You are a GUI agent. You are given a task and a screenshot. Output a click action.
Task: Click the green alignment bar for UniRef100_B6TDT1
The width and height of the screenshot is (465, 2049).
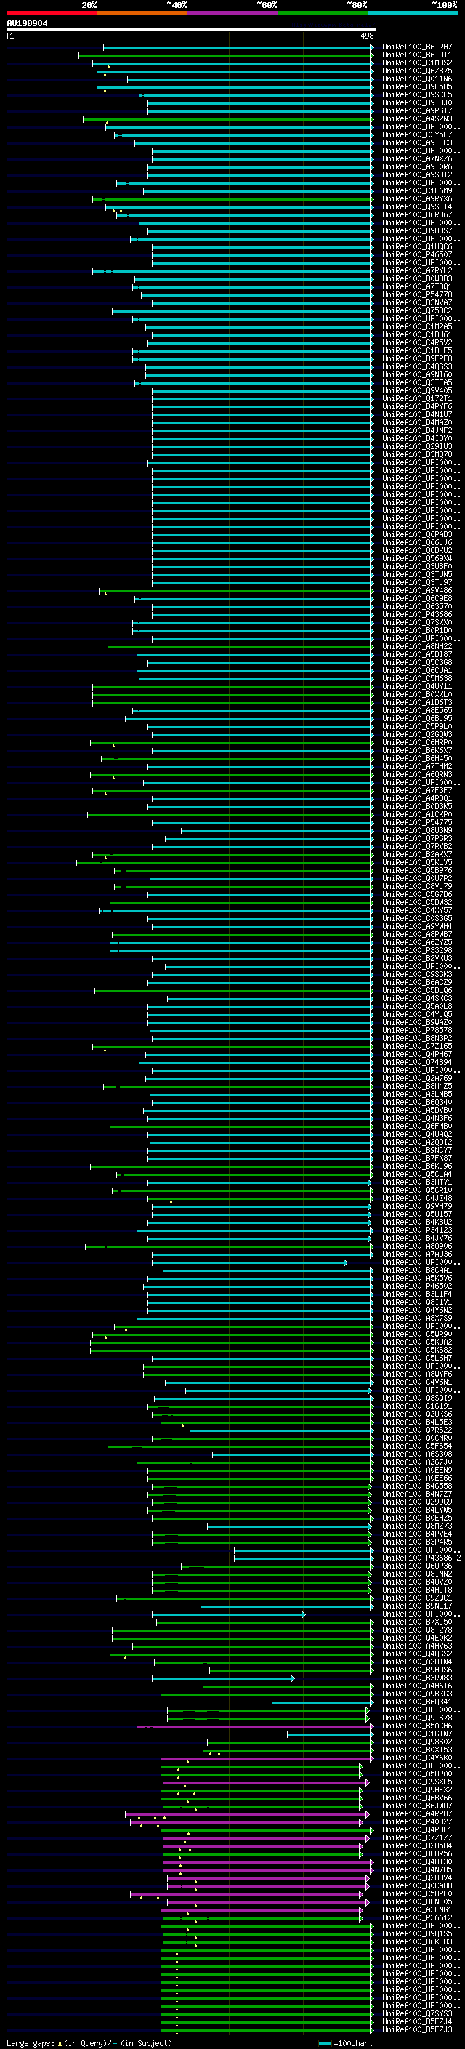(227, 55)
